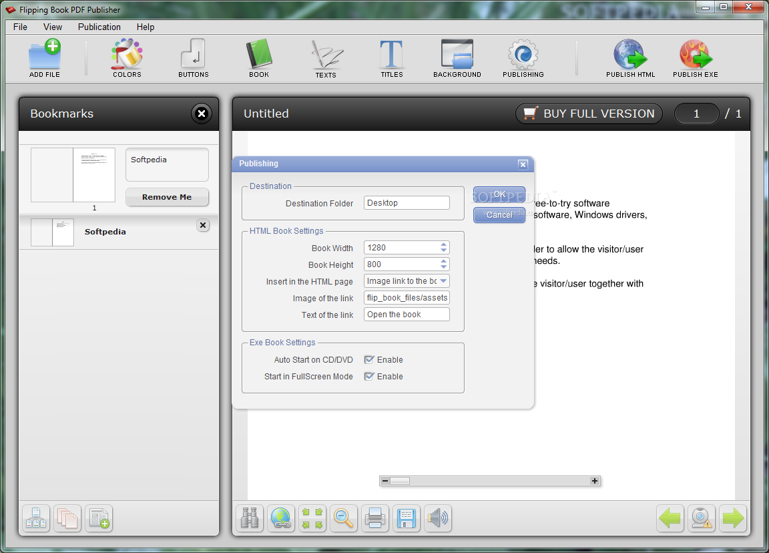Click the current page number field
This screenshot has width=769, height=553.
pos(696,114)
